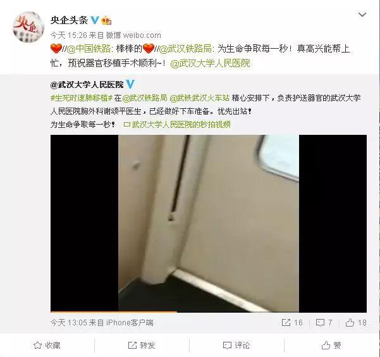Click the orange video progress bar
This screenshot has height=357, width=380.
[114, 311]
